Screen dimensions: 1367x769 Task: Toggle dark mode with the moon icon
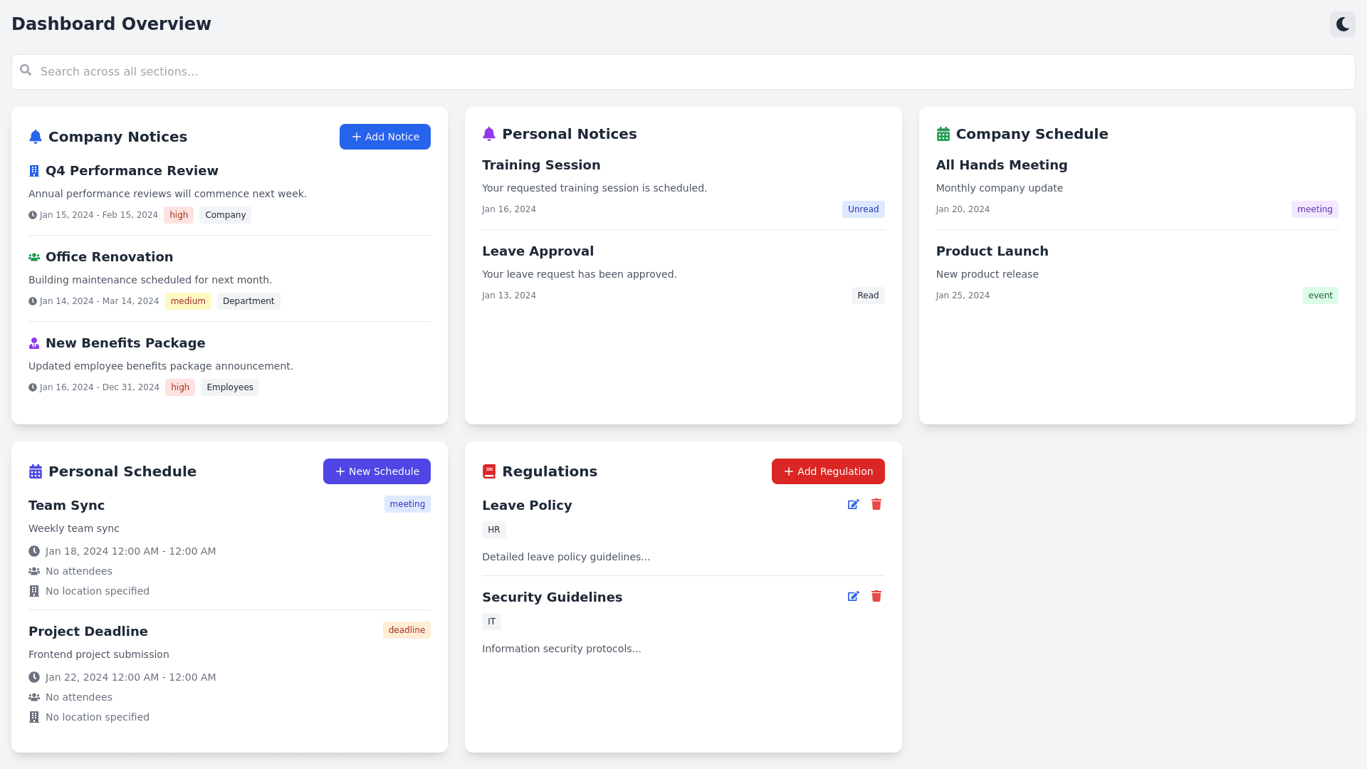(x=1342, y=24)
